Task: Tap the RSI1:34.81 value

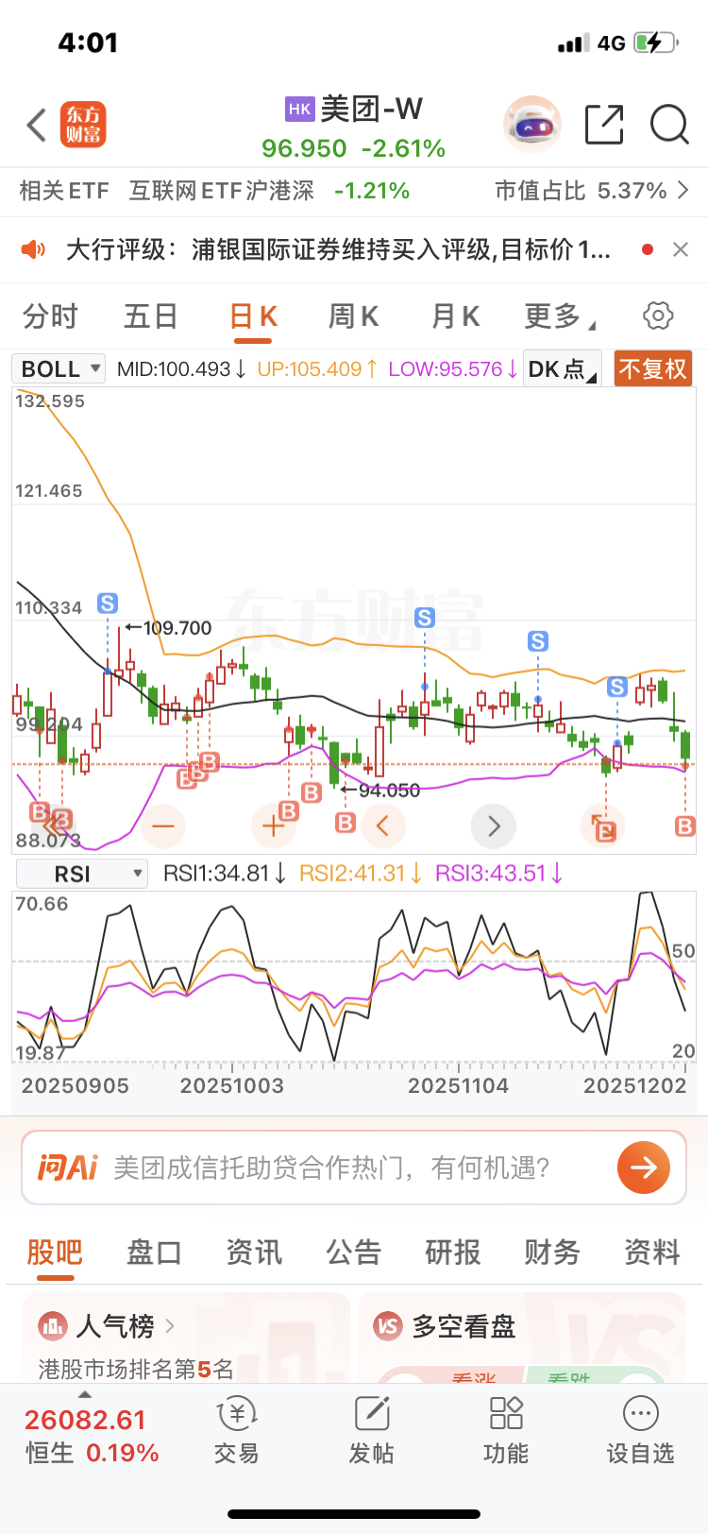Action: (x=225, y=874)
